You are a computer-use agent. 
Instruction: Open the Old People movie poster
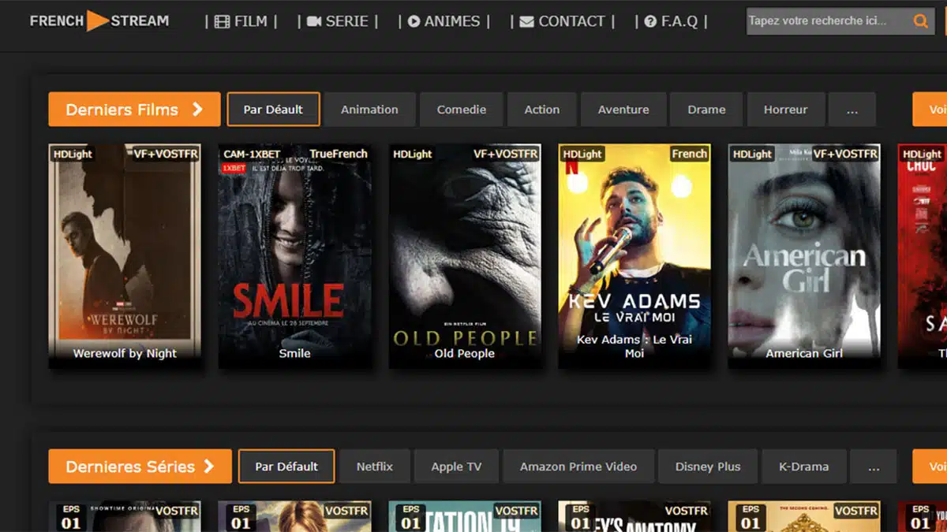[x=465, y=256]
